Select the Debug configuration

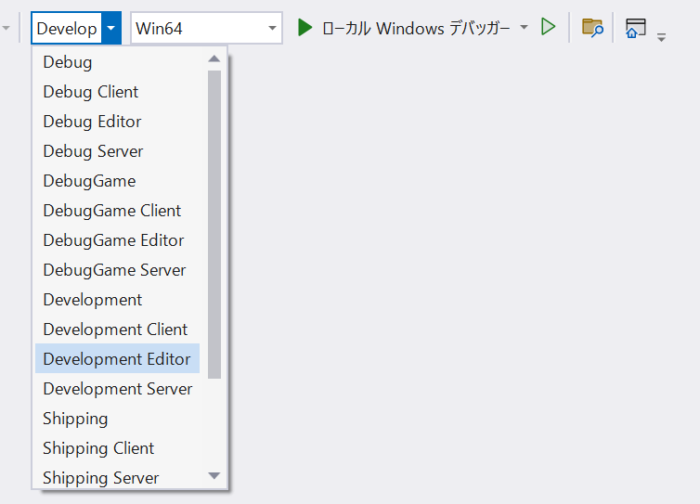pos(117,62)
